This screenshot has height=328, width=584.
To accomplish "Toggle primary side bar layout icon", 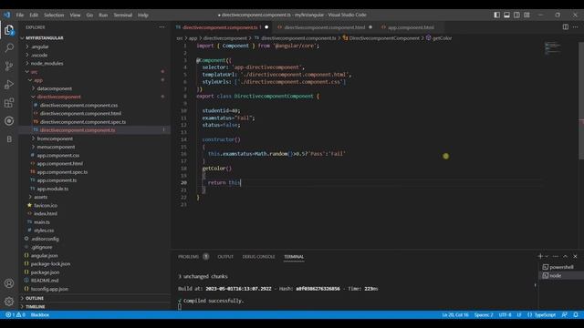I will pyautogui.click(x=496, y=15).
